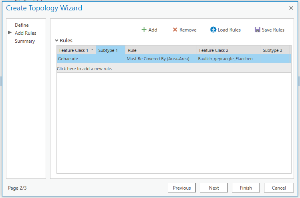The width and height of the screenshot is (300, 198).
Task: Click the Subtype 1 column header
Action: point(111,50)
